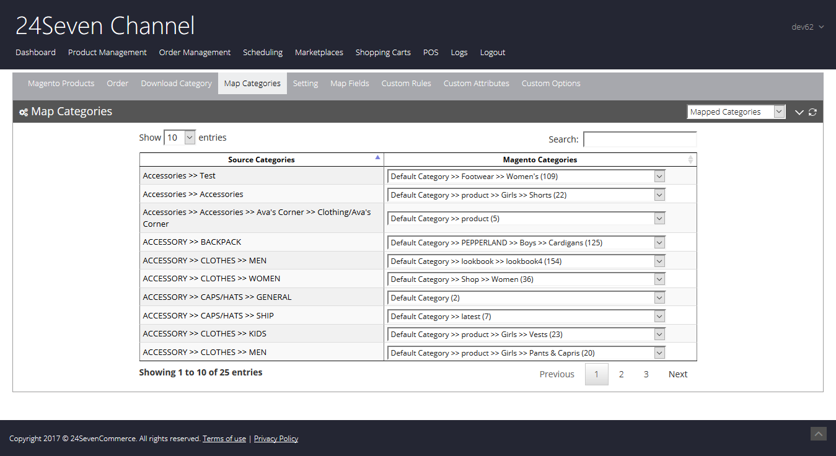This screenshot has width=836, height=456.
Task: Switch to the Download Category tab
Action: click(176, 84)
